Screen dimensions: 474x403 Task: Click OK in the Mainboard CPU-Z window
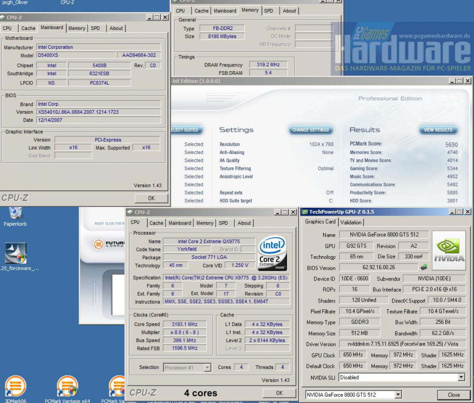(x=152, y=198)
